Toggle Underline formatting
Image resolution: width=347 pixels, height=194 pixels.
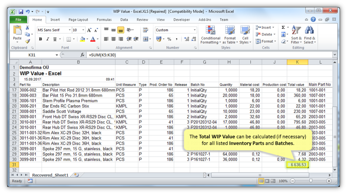click(x=55, y=39)
